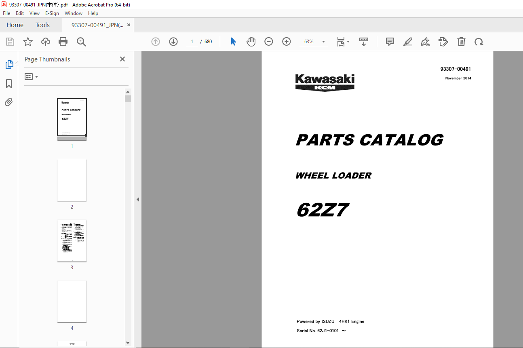
Task: Open the Bookmarks side panel icon
Action: tap(9, 84)
